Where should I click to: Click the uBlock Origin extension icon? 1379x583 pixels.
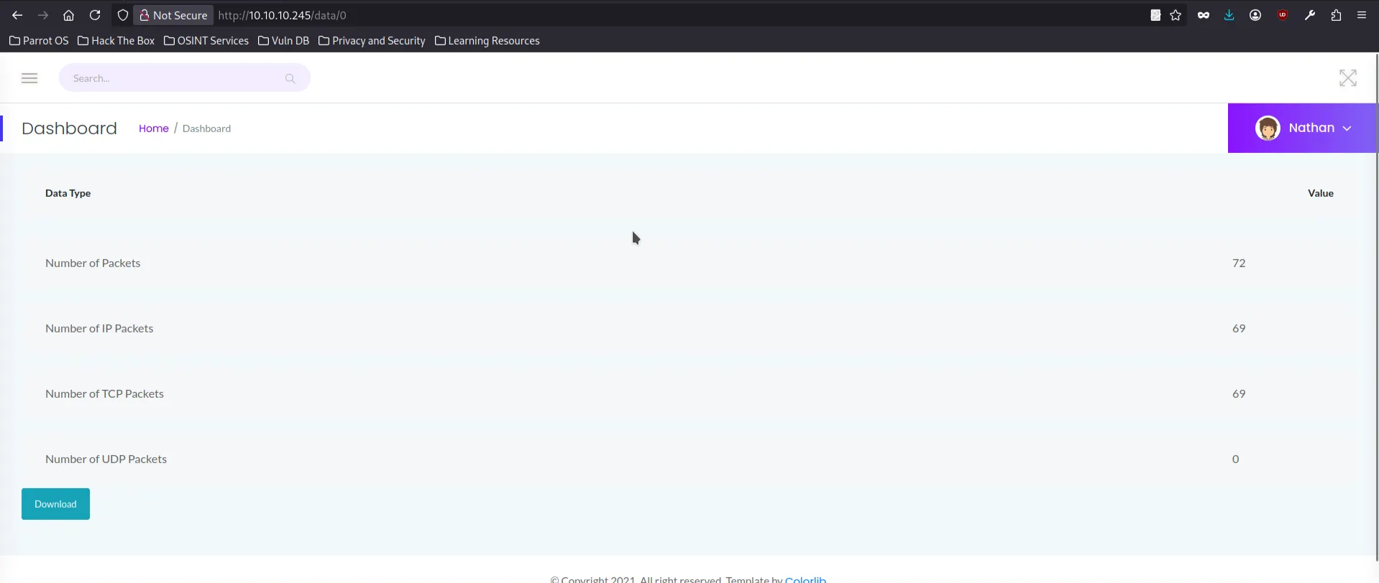point(1283,15)
